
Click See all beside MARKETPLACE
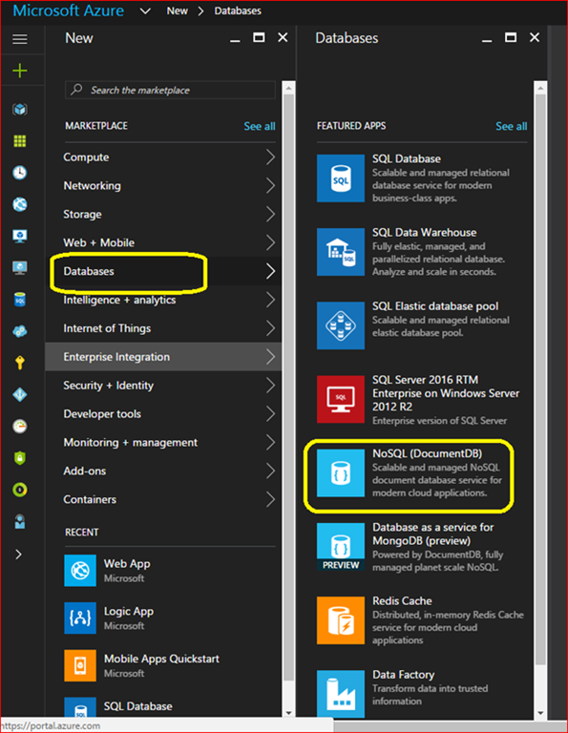coord(260,126)
